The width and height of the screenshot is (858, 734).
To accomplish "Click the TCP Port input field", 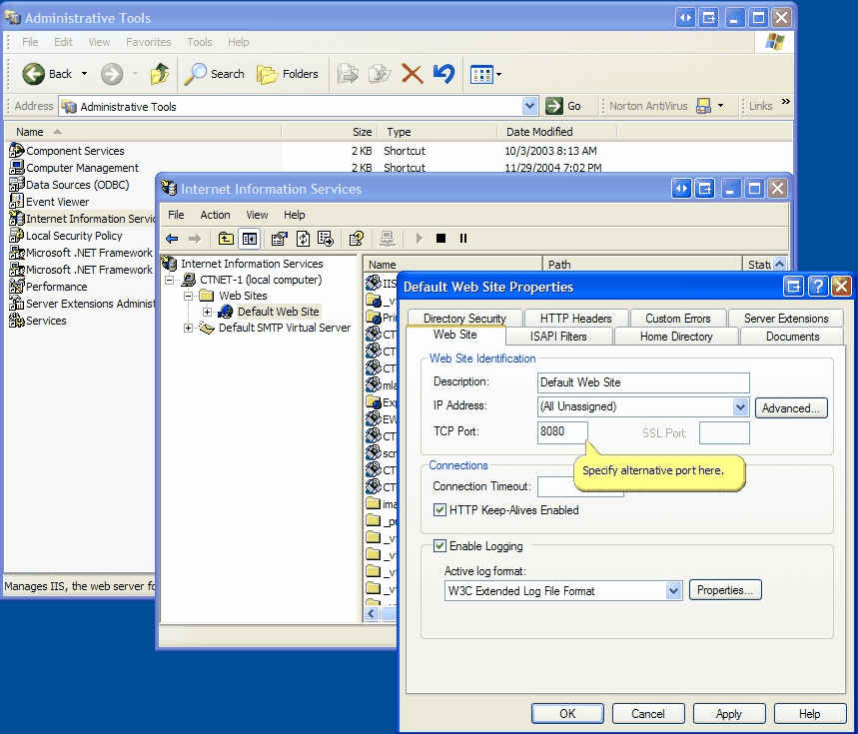I will point(562,432).
